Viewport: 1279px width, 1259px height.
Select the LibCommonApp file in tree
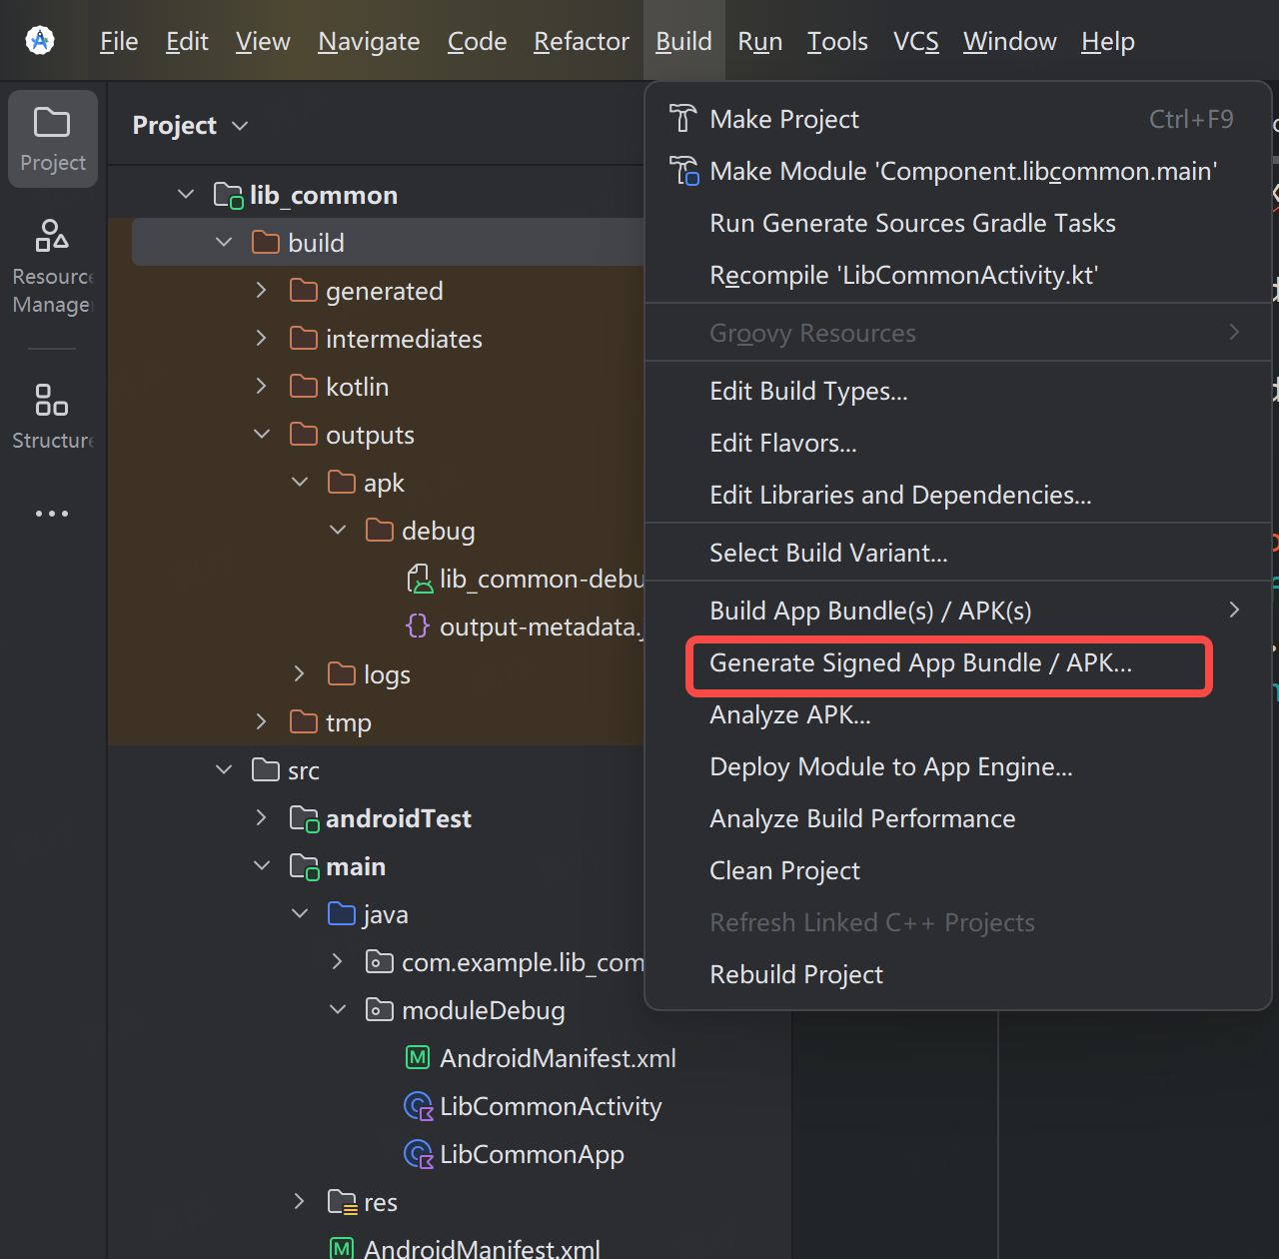coord(450,1154)
